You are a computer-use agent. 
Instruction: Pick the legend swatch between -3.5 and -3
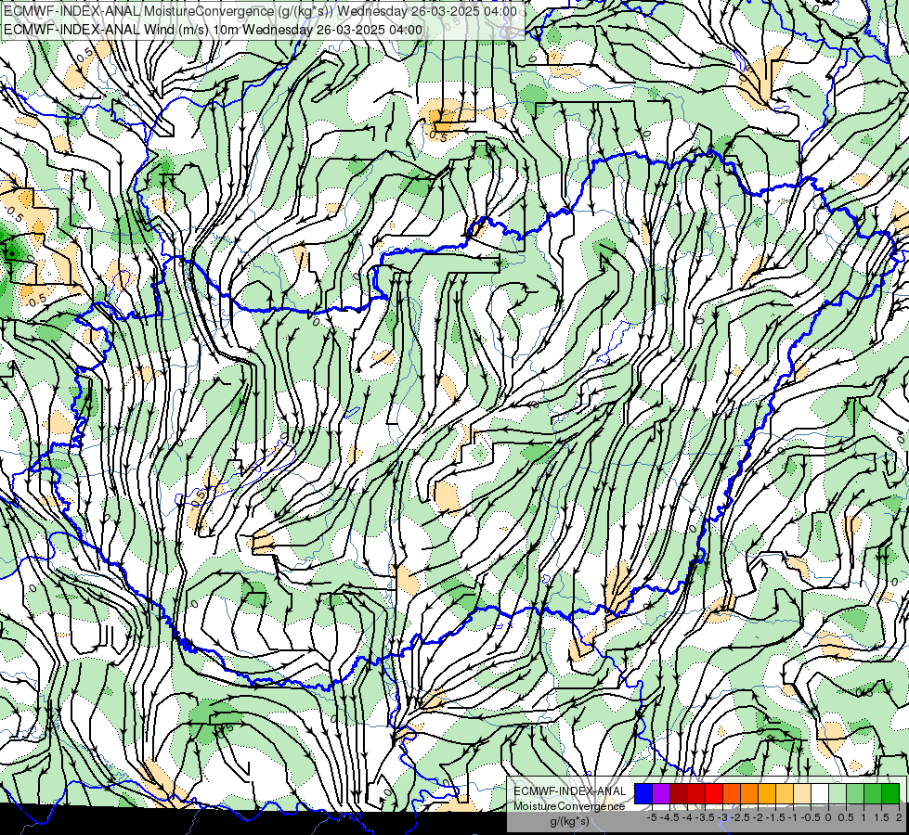click(x=714, y=794)
